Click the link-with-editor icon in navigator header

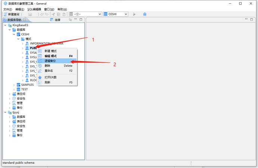71,20
